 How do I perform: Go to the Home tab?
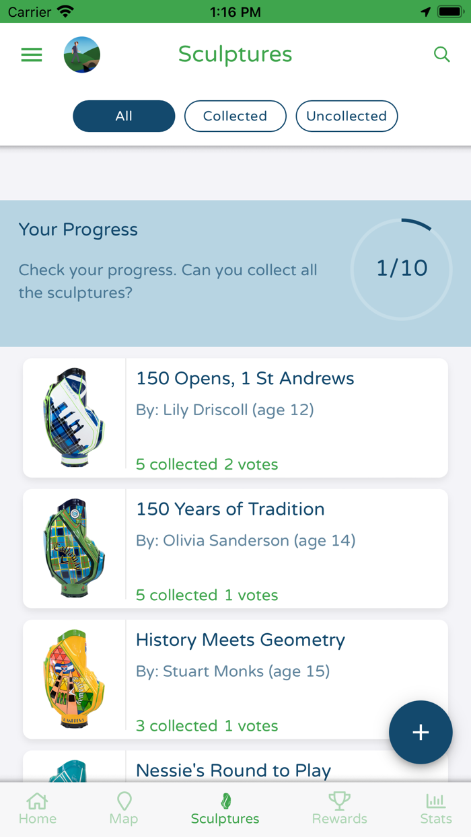tap(38, 809)
